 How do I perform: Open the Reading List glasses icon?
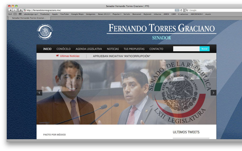(10, 14)
